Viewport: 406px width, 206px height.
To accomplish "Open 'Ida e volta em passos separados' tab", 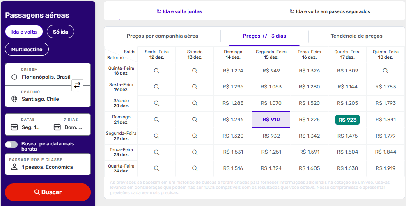I will pyautogui.click(x=330, y=11).
